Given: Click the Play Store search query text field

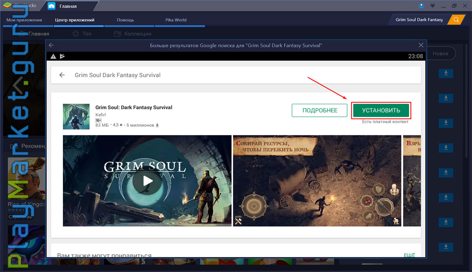Looking at the screenshot, I should [118, 75].
